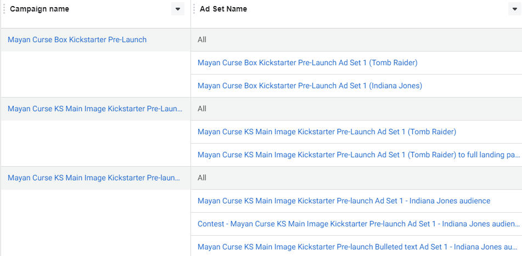522x256 pixels.
Task: Open Ad Set Name column dropdown arrow
Action: pyautogui.click(x=515, y=9)
